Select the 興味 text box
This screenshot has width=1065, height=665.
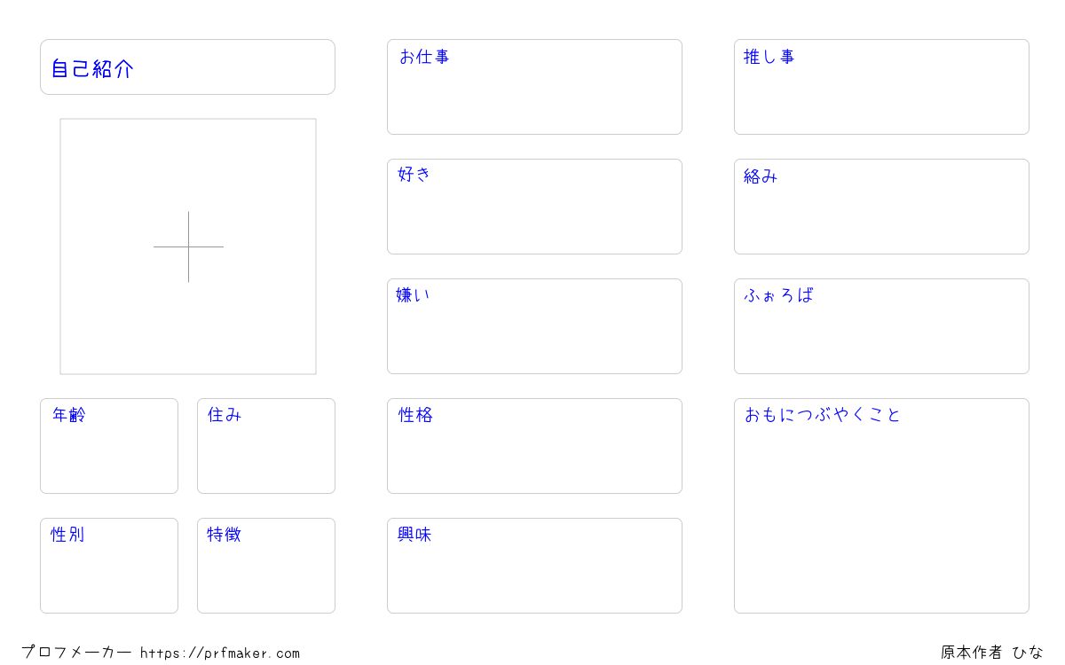534,566
